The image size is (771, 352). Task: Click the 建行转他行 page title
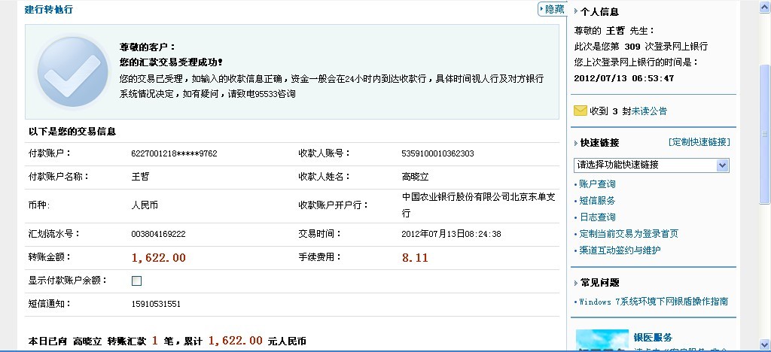(49, 10)
